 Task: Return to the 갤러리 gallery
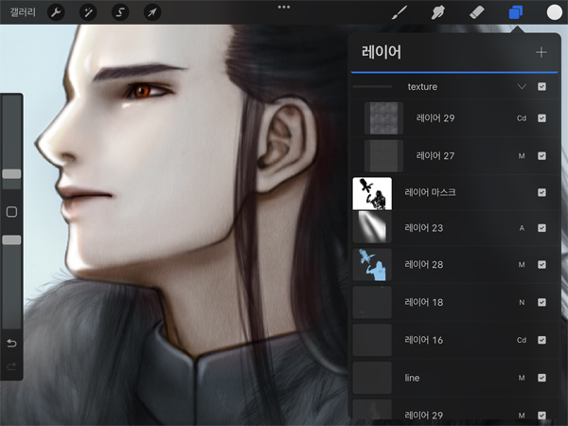coord(23,12)
